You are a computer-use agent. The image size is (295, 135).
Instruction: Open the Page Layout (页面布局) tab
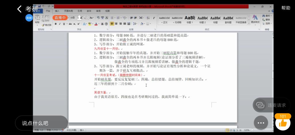click(68, 11)
